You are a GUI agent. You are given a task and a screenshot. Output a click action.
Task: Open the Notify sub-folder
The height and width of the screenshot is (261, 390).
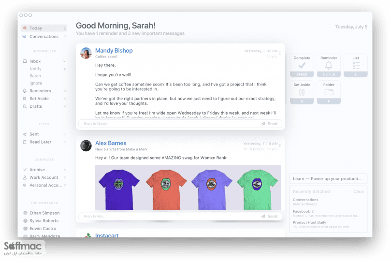[35, 69]
